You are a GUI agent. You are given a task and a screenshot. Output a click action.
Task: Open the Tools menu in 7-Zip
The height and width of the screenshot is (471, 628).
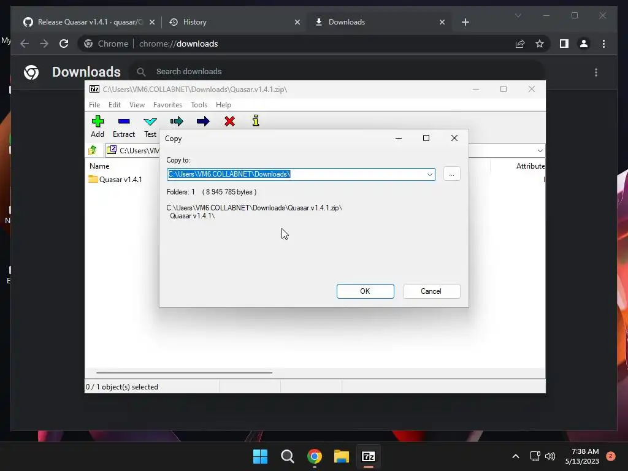click(199, 104)
